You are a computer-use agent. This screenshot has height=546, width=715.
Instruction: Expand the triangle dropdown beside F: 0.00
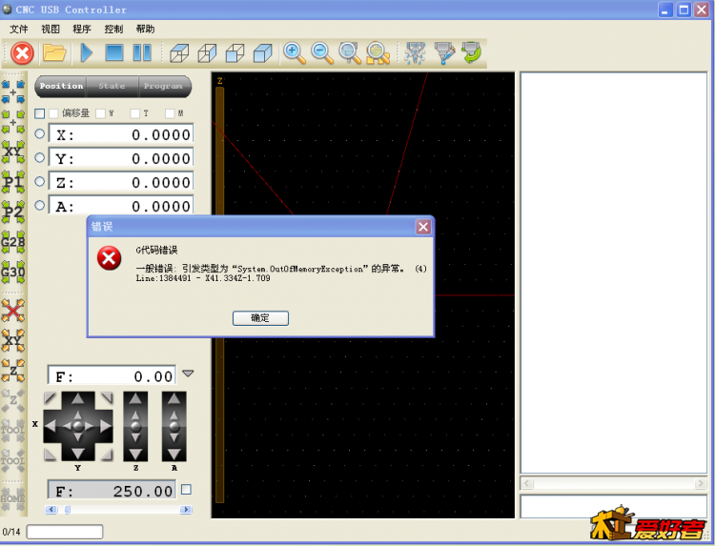(x=188, y=374)
